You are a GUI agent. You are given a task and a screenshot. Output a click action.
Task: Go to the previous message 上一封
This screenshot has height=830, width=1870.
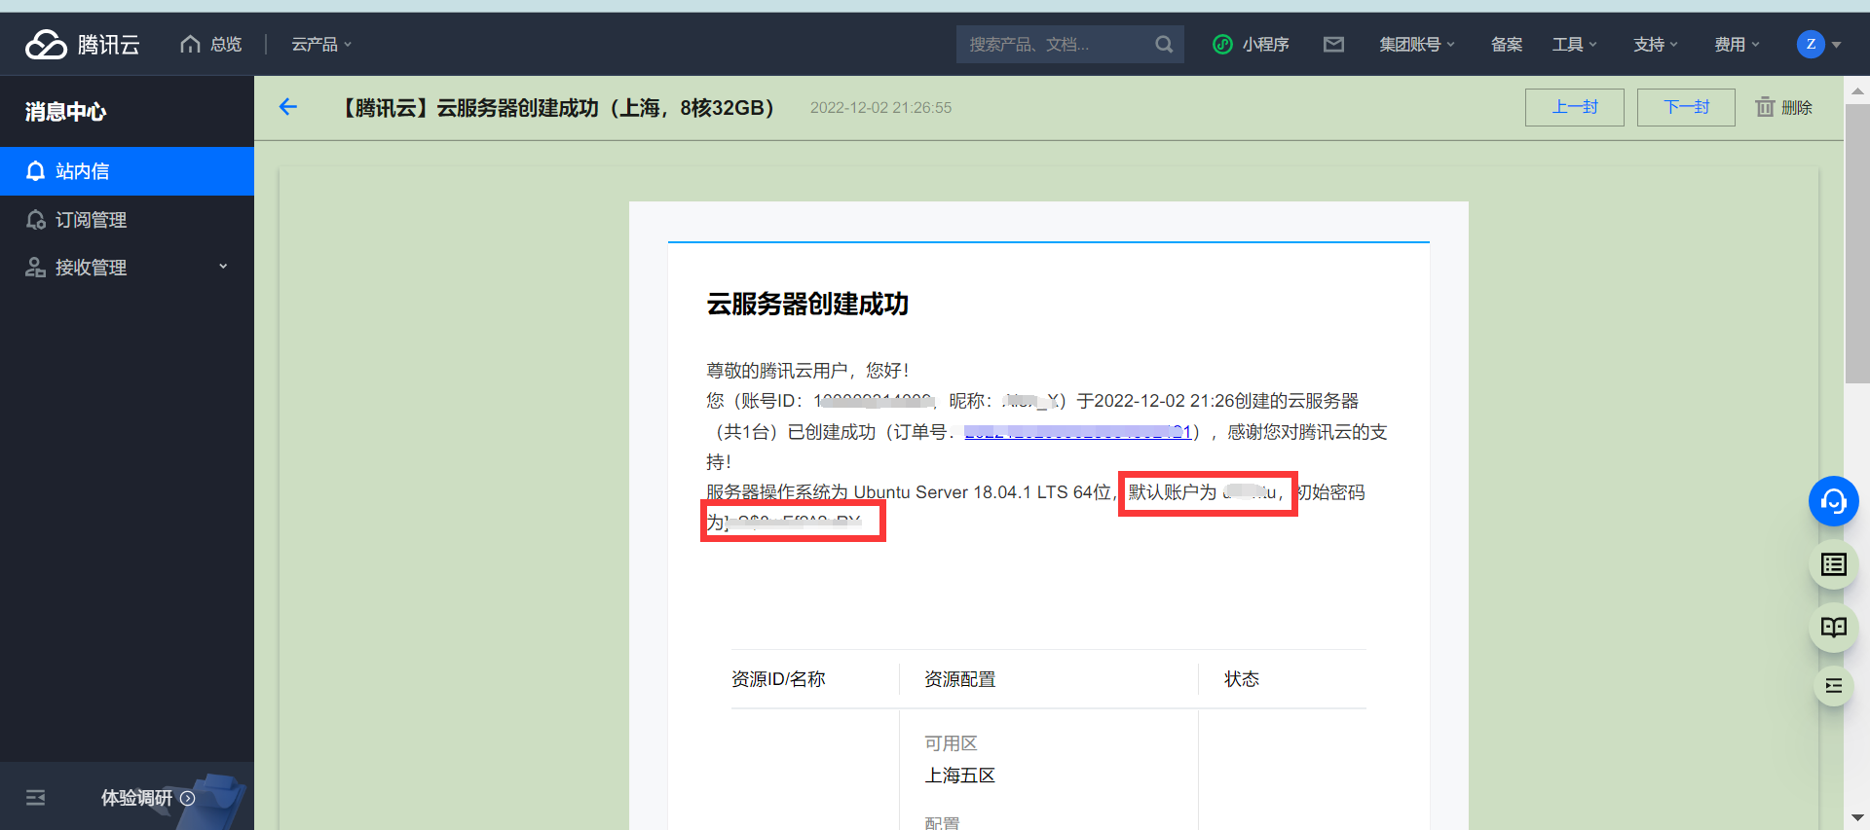coord(1575,107)
